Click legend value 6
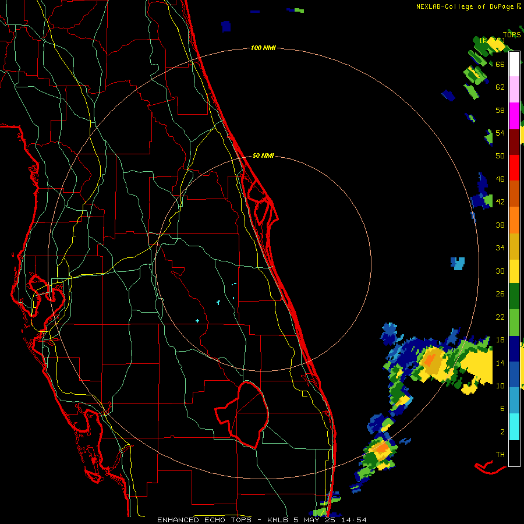Screen dimensions: 524x524 click(x=502, y=409)
